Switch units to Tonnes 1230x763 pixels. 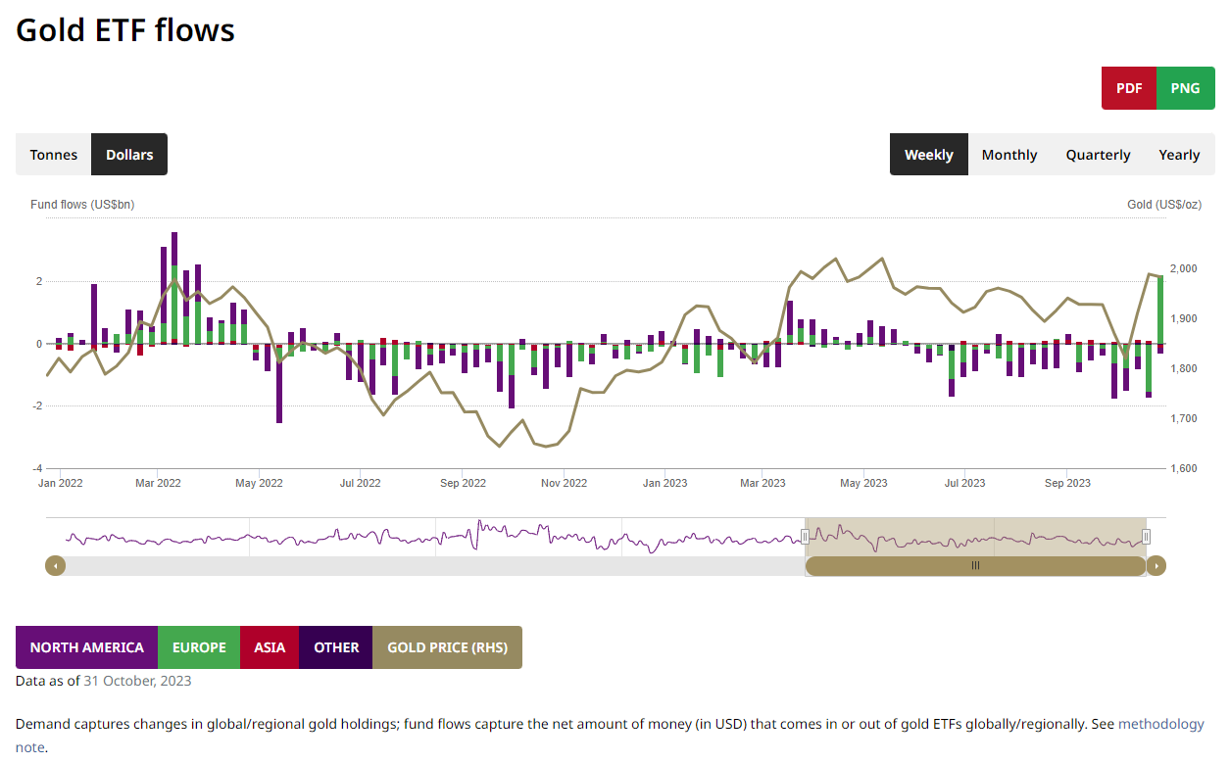coord(53,154)
